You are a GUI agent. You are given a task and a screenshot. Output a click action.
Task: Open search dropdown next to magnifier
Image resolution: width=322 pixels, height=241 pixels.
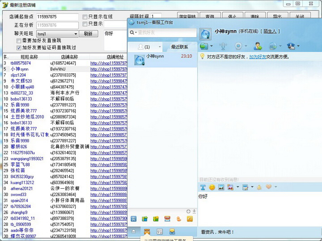pyautogui.click(x=136, y=33)
